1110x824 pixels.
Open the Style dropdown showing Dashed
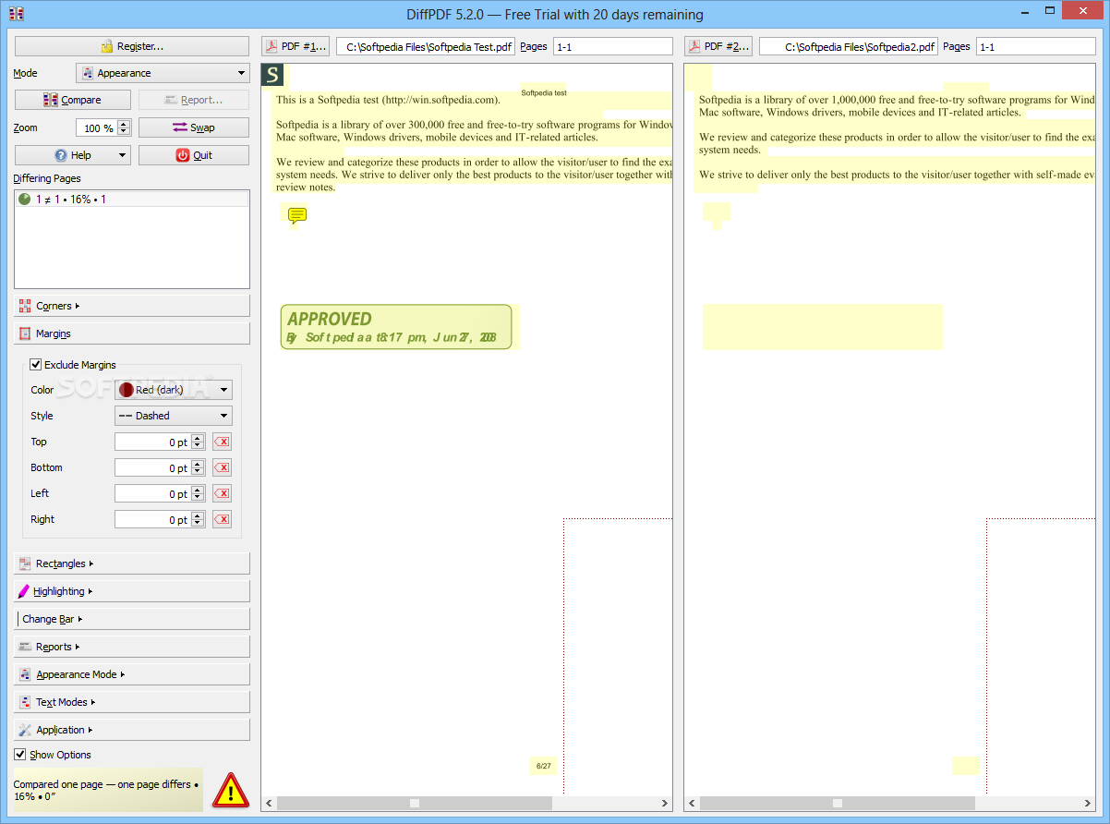tap(174, 416)
